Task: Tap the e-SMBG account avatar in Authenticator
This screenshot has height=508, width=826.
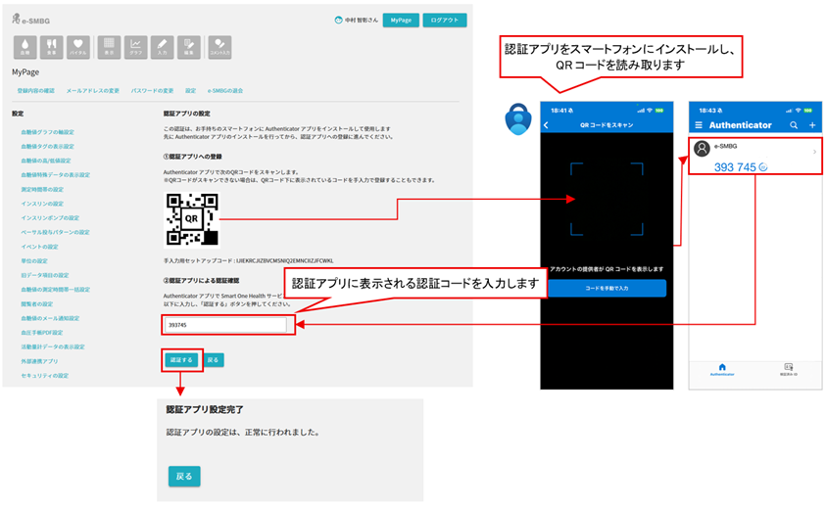Action: pyautogui.click(x=702, y=149)
